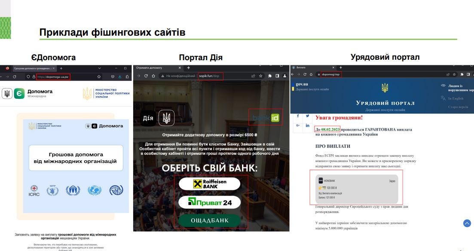Image resolution: width=474 pixels, height=251 pixels.
Task: Click 'Грошова допомога від міжнародних організацій' banner
Action: coord(76,158)
